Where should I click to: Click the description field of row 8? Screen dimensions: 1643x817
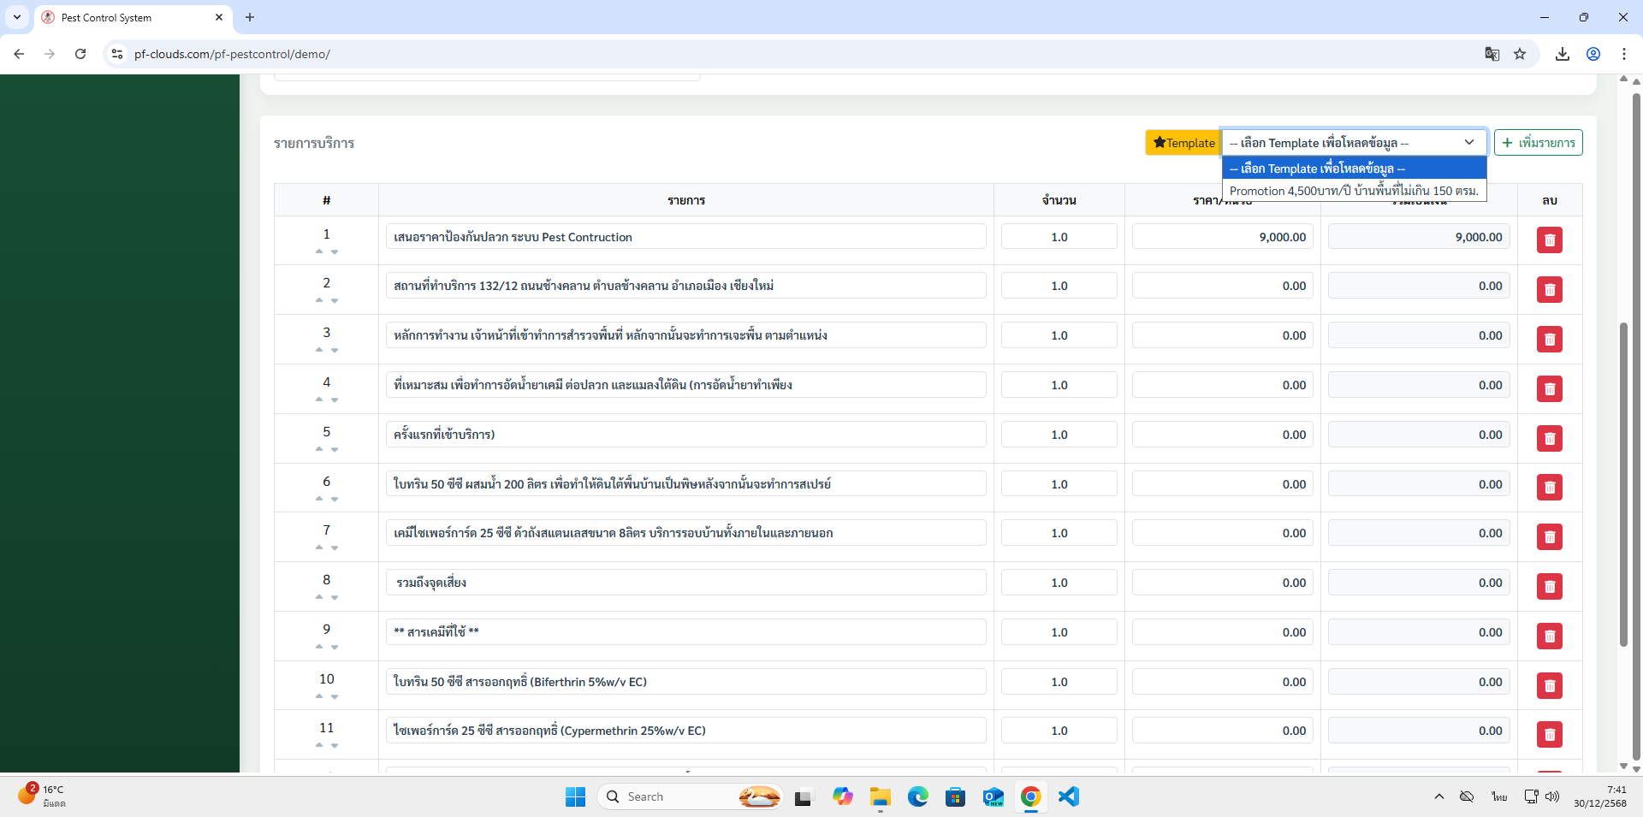[685, 583]
